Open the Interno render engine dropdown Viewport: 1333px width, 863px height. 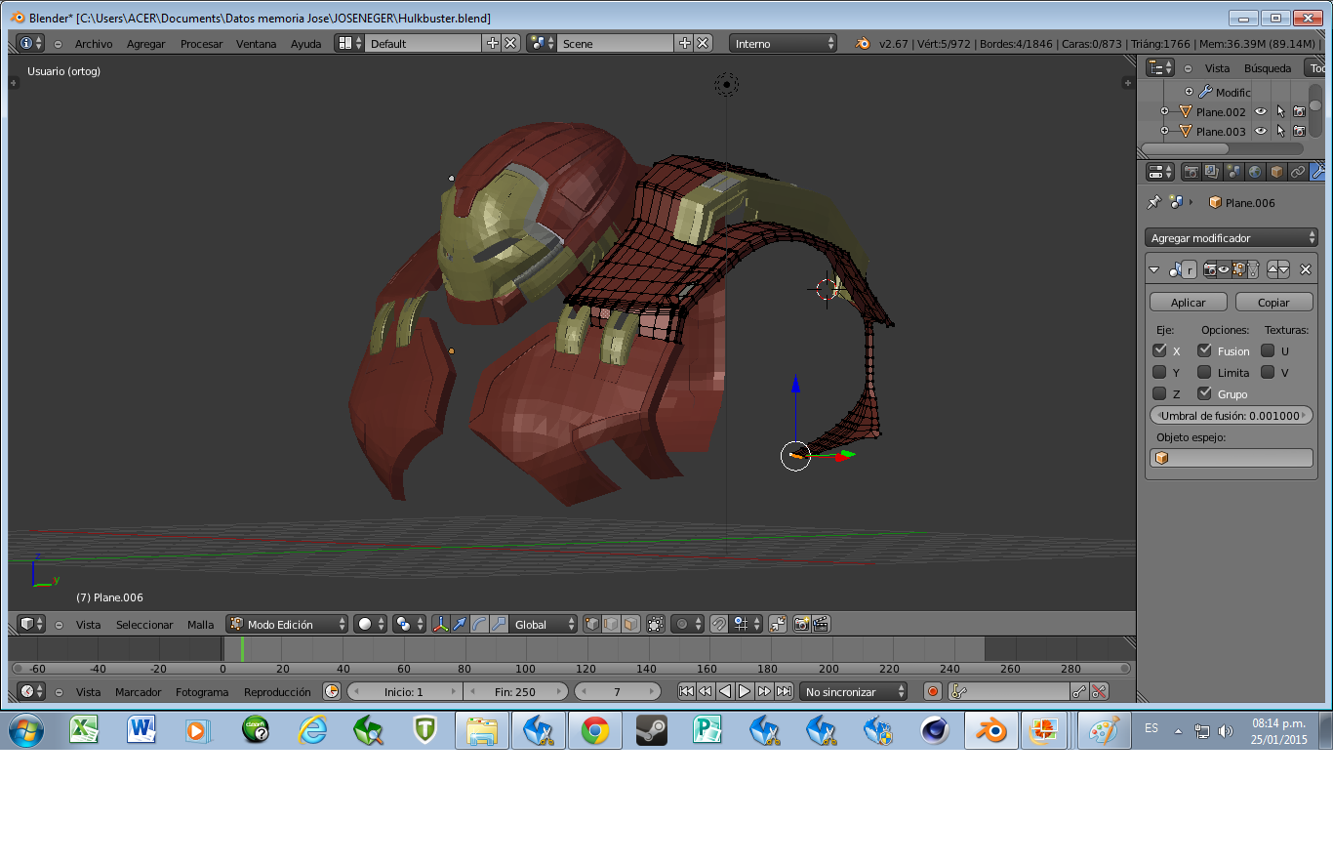point(784,43)
